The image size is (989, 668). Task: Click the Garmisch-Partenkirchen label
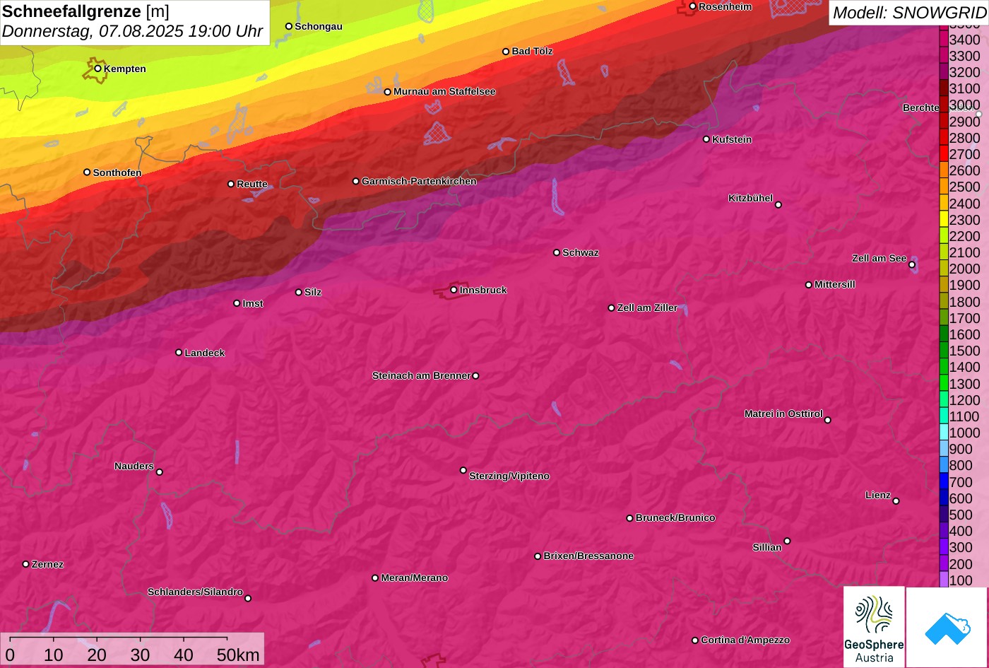419,181
